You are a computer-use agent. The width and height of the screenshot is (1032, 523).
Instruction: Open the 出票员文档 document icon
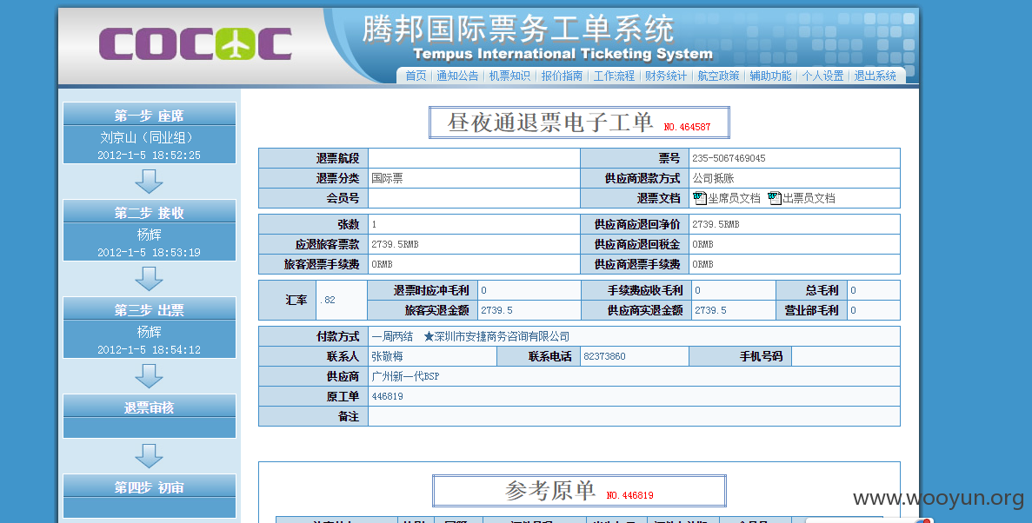coord(775,197)
